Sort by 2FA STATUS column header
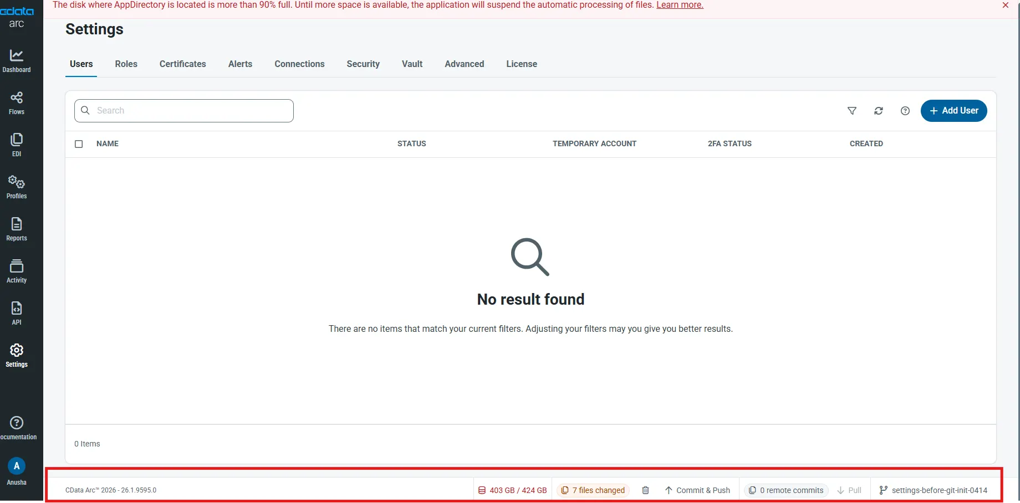Viewport: 1020px width, 503px height. click(730, 143)
